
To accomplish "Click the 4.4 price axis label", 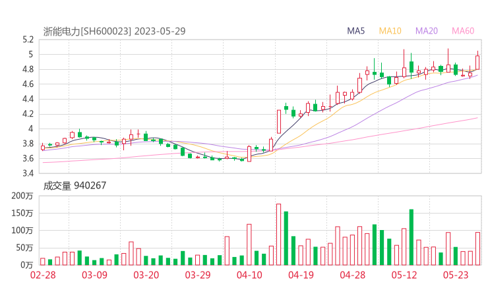I will pos(28,99).
